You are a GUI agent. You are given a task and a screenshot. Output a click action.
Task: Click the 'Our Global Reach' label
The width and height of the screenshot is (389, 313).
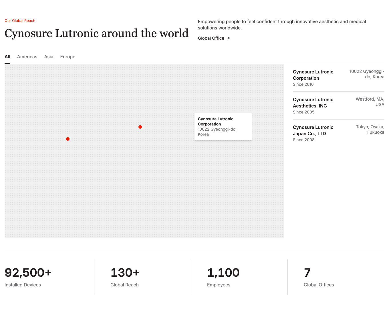click(x=20, y=21)
